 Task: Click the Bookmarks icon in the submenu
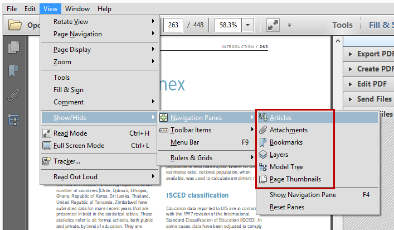pyautogui.click(x=263, y=142)
